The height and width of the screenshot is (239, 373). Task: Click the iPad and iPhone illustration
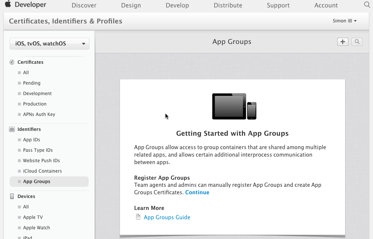pyautogui.click(x=234, y=106)
